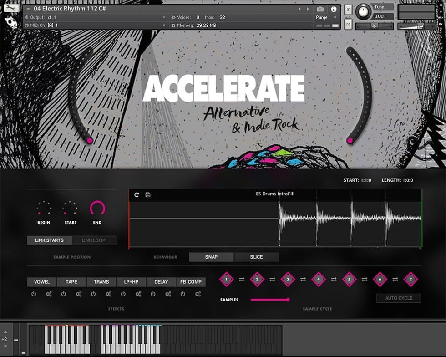
Task: Open the DELAY effect settings gear
Action: click(x=168, y=294)
